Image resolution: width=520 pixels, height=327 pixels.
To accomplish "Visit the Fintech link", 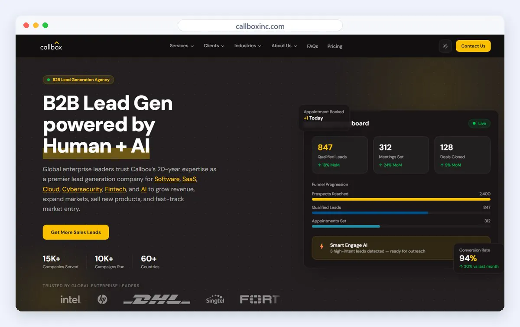I will click(x=115, y=189).
